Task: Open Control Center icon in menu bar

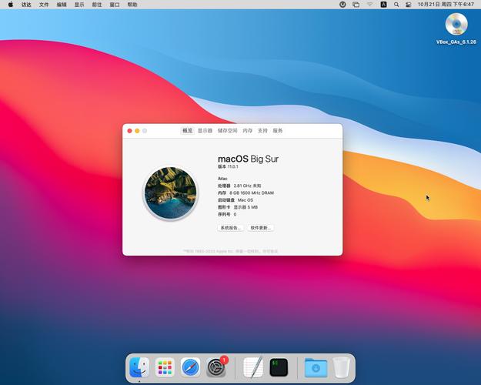Action: (x=409, y=5)
